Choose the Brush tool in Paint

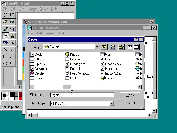(x=12, y=36)
